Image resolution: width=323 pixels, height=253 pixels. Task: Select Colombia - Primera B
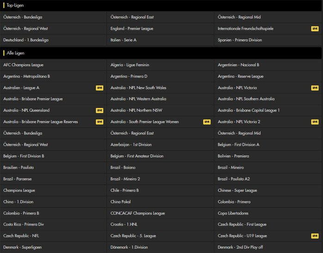click(x=53, y=213)
